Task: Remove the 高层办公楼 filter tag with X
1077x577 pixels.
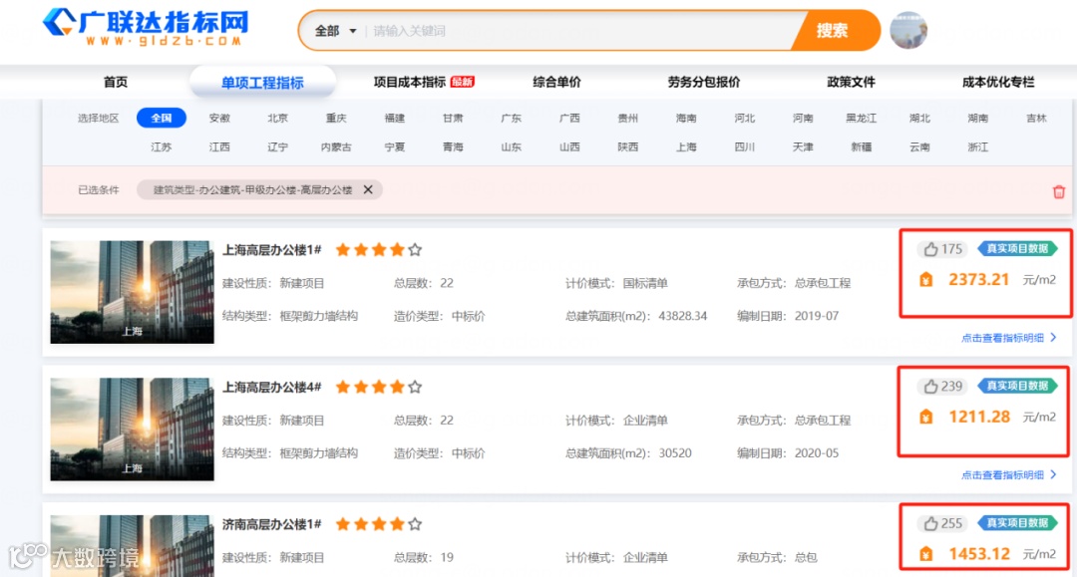Action: tap(368, 189)
